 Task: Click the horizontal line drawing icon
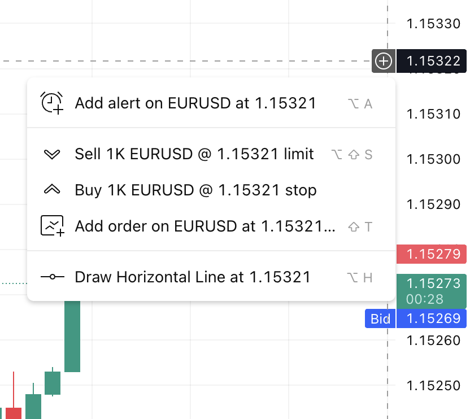tap(52, 277)
